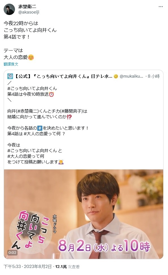Open the 赤楚衛二 display name

(27, 7)
